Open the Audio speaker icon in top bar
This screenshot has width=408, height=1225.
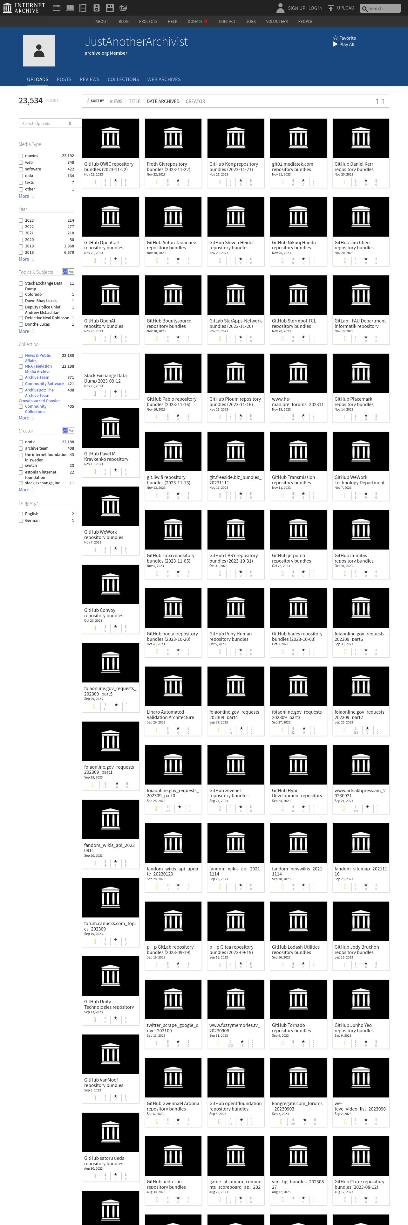[96, 8]
